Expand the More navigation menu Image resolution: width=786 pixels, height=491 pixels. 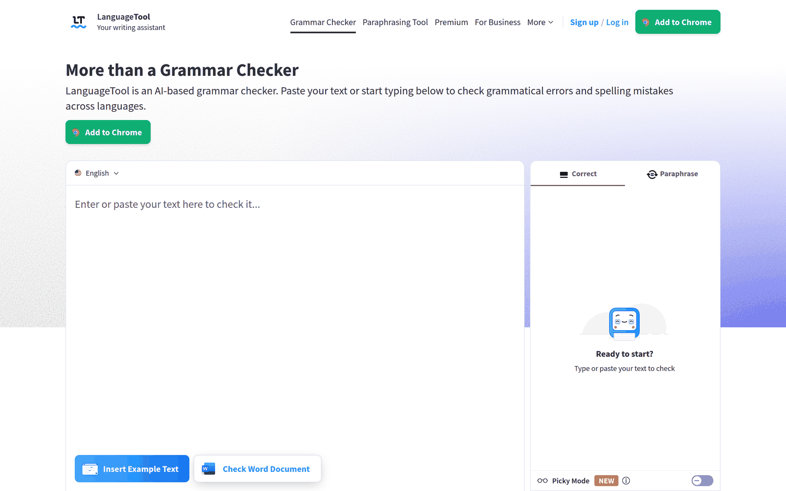pos(540,22)
